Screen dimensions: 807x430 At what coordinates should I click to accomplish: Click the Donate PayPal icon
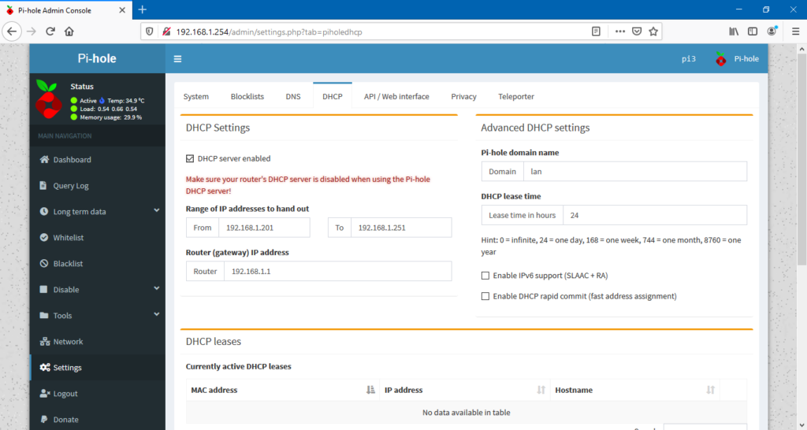[x=44, y=419]
